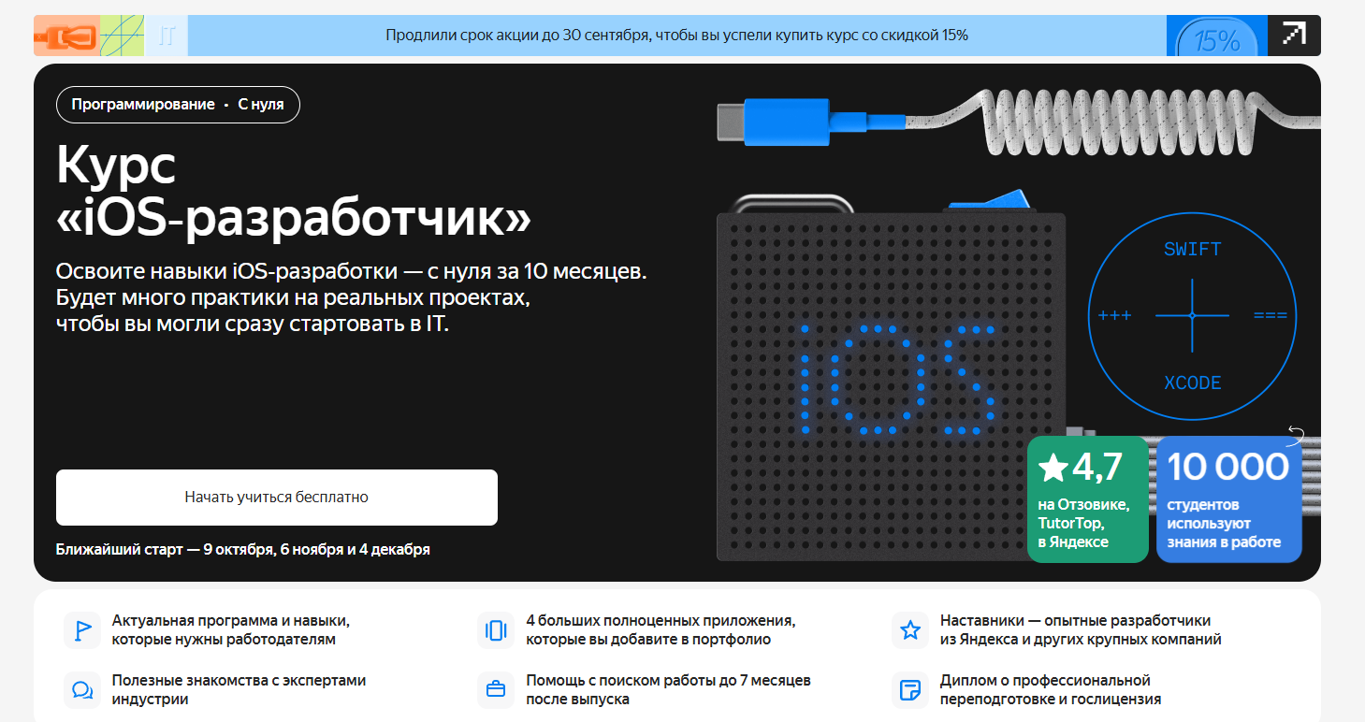Click the curved arrow icon above students badge
The height and width of the screenshot is (722, 1365).
coord(1296,433)
